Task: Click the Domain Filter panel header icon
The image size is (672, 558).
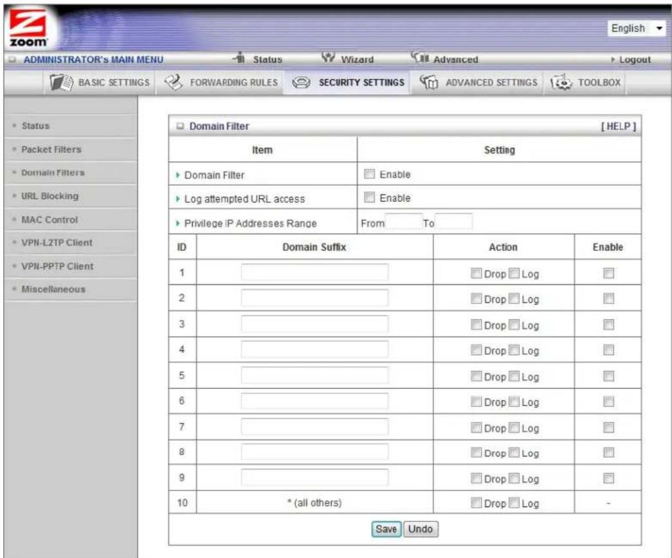Action: pos(180,126)
